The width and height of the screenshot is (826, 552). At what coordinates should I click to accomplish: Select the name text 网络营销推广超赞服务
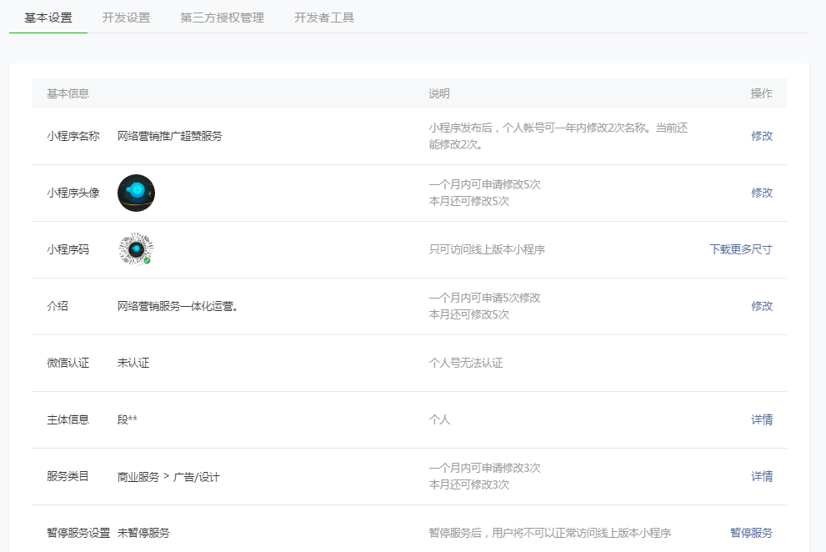pos(170,136)
